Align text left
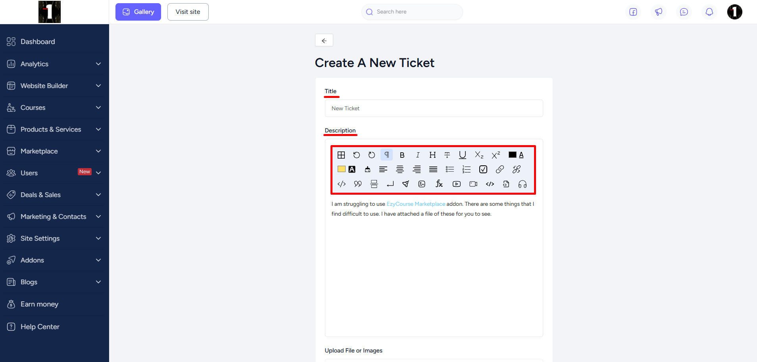Viewport: 757px width, 362px height. 383,170
